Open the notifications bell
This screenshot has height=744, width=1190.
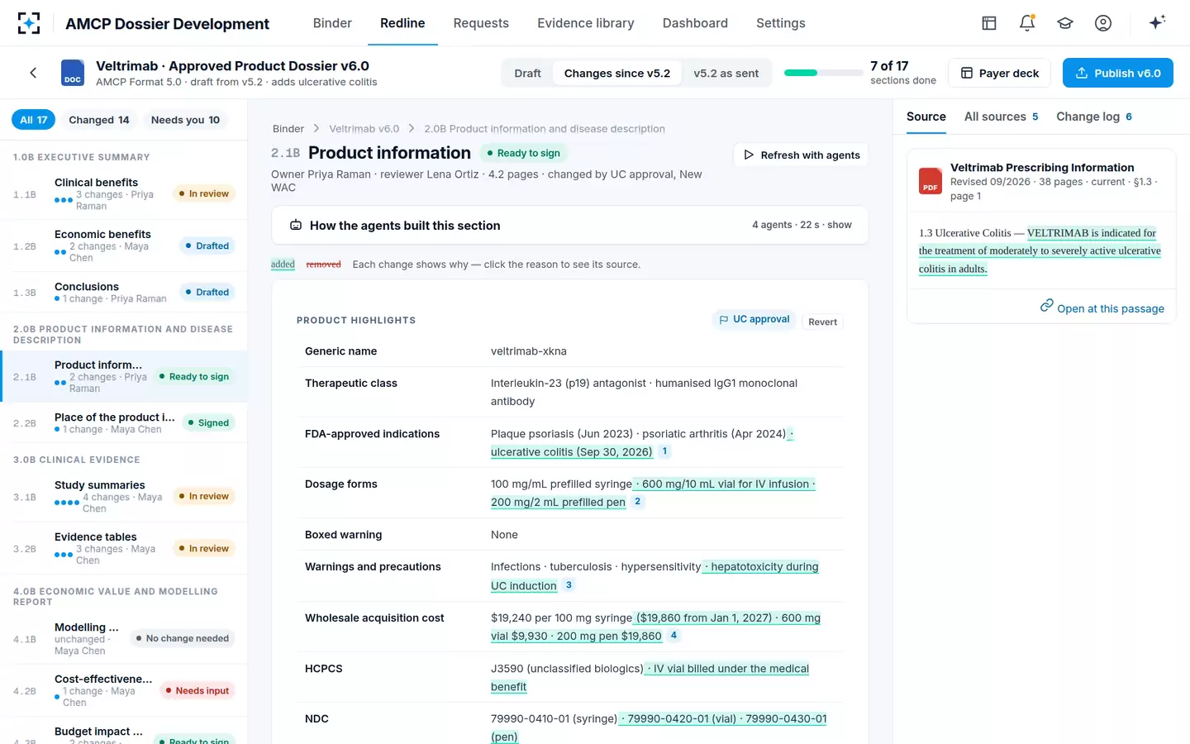pyautogui.click(x=1027, y=23)
